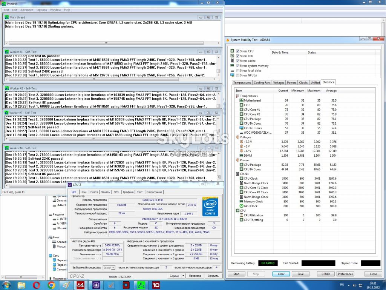
Task: Click the GPU Clock icon in statistics
Action: pyautogui.click(x=242, y=206)
